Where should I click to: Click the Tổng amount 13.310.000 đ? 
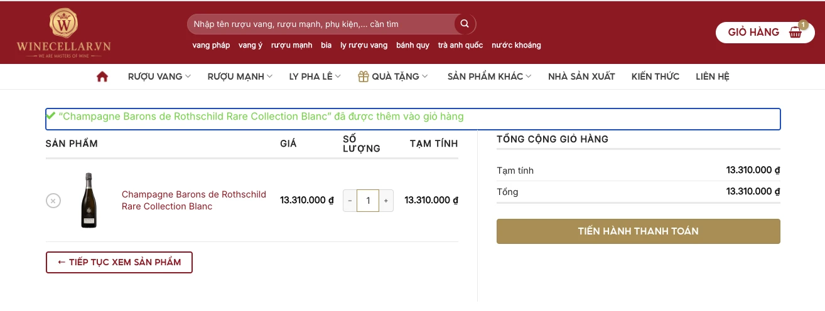click(753, 191)
